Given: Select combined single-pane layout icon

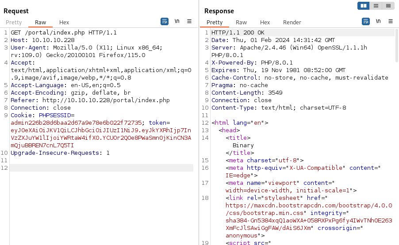Looking at the screenshot, I should tap(388, 6).
